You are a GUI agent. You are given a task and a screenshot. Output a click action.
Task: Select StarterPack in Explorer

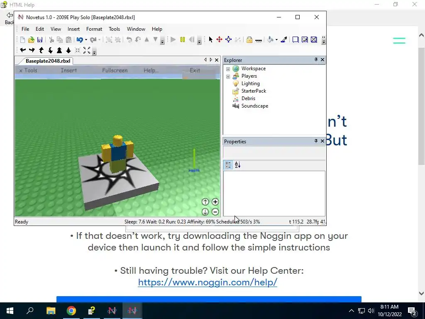pyautogui.click(x=254, y=91)
